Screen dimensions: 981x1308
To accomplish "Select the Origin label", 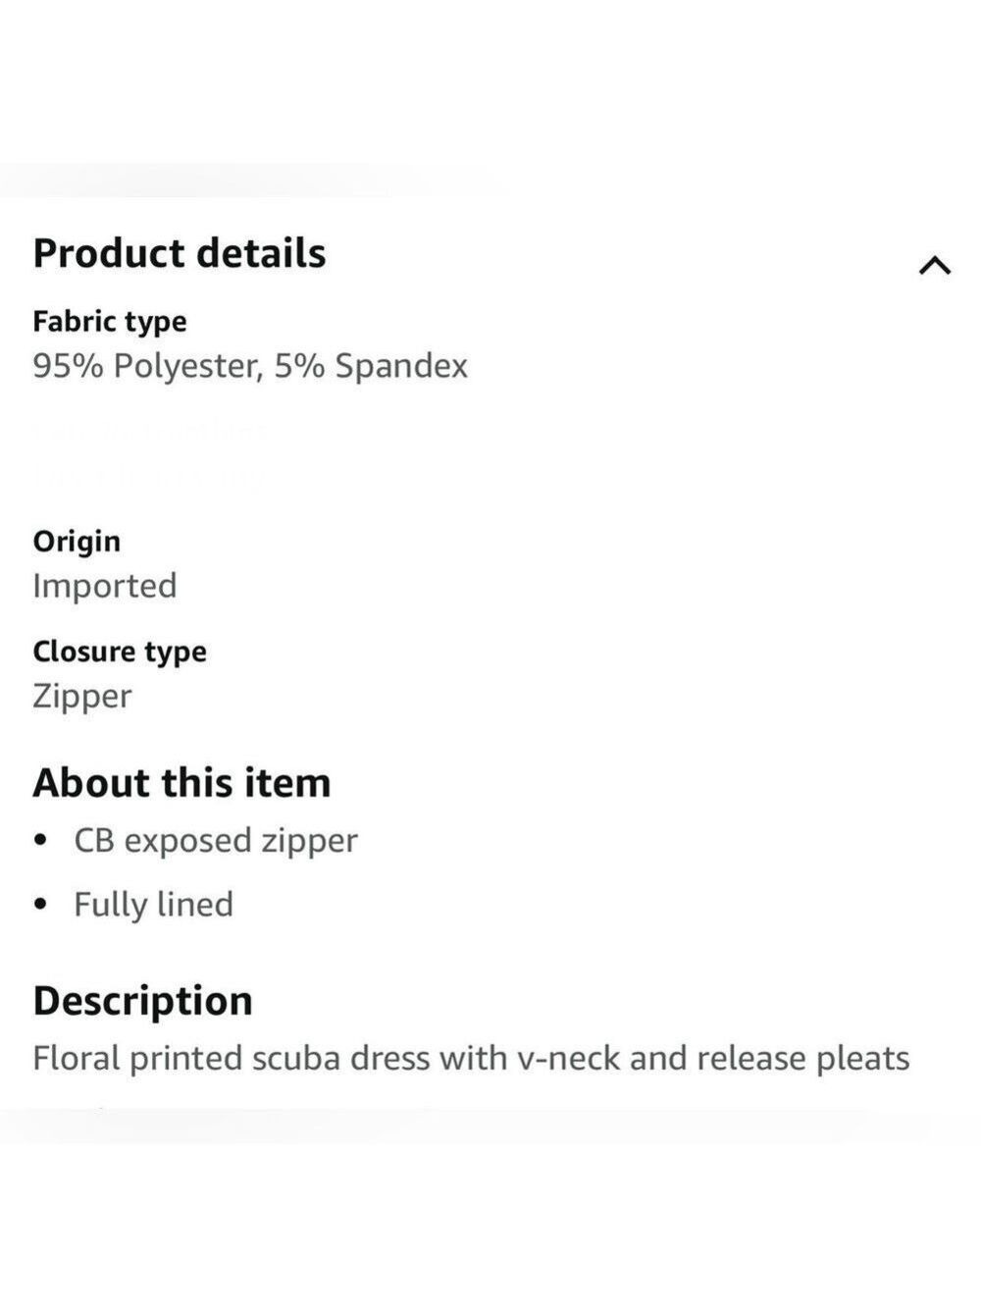I will [77, 542].
